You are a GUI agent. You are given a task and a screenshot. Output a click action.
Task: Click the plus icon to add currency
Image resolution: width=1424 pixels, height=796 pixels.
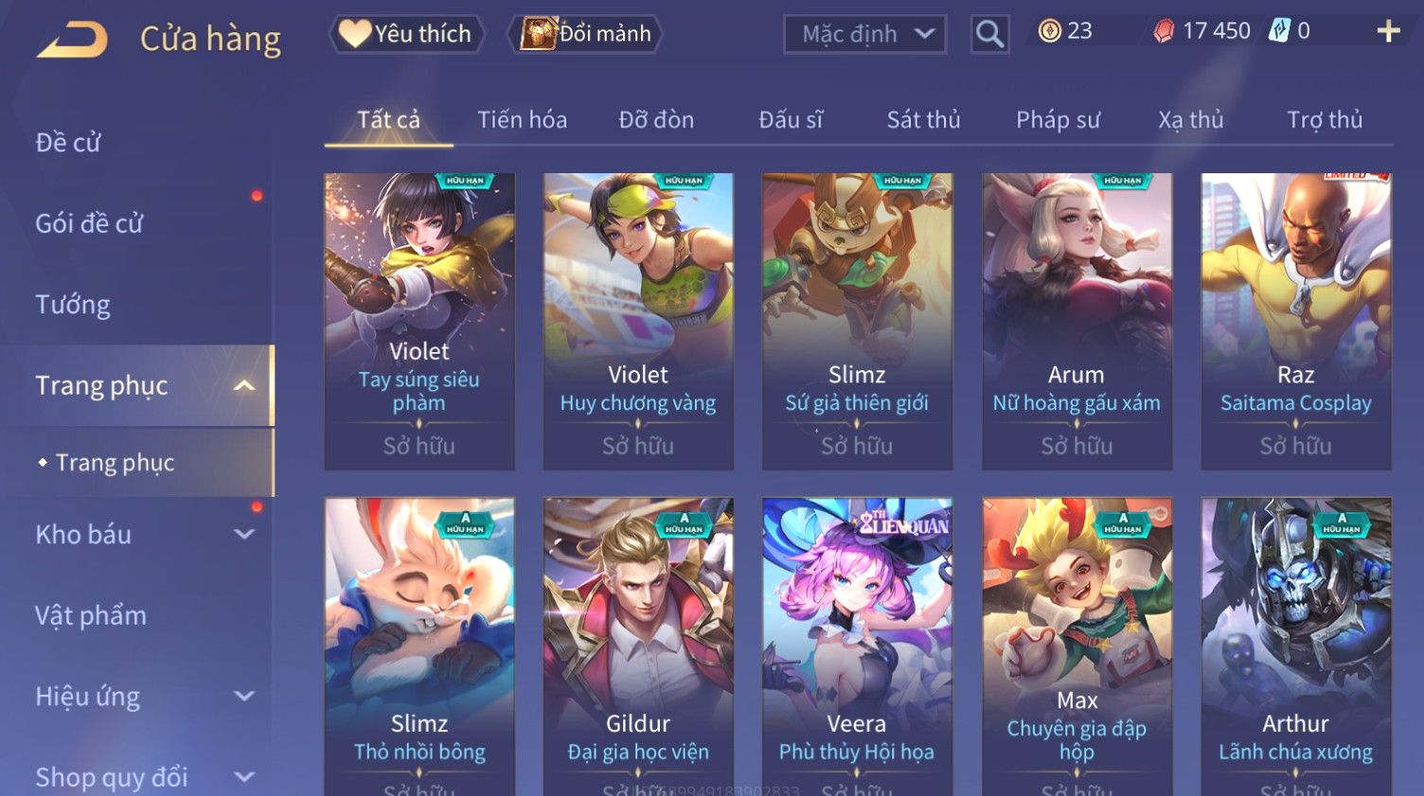click(x=1388, y=31)
